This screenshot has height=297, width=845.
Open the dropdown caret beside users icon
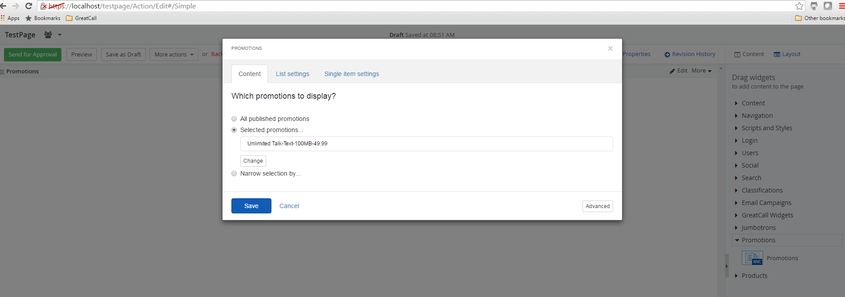(60, 35)
